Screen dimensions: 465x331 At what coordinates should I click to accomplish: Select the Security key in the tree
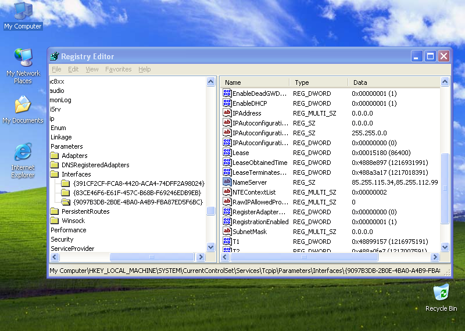point(62,239)
